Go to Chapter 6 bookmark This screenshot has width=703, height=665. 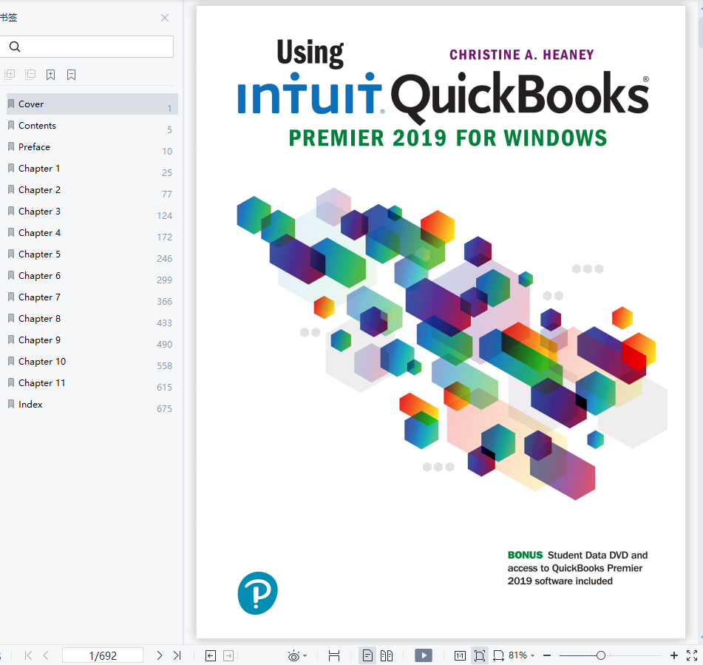(x=92, y=276)
